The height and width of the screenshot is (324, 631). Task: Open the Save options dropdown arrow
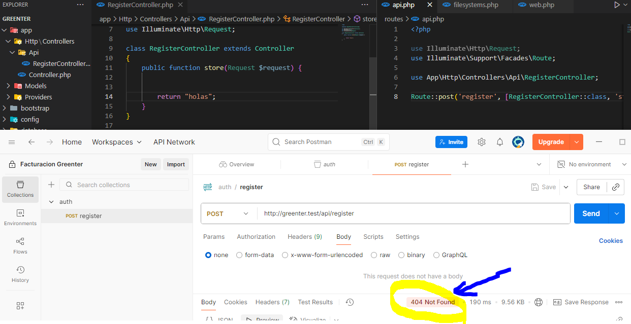click(566, 187)
